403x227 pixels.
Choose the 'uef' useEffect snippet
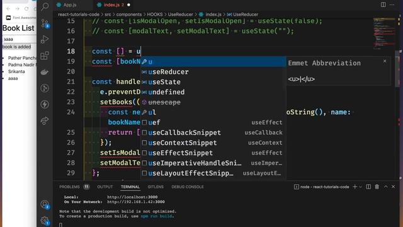(x=213, y=122)
